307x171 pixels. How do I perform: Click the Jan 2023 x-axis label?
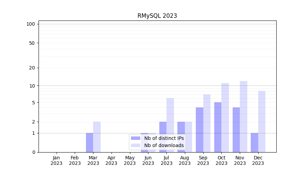coord(57,160)
